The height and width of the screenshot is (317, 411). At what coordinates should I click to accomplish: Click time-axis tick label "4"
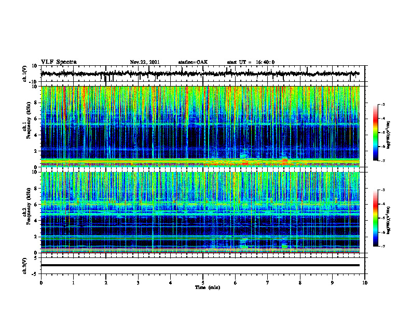tap(171, 283)
